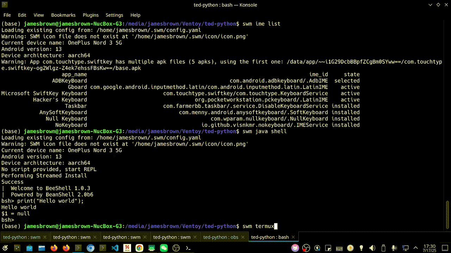Open Google Chrome from the taskbar

[x=139, y=248]
